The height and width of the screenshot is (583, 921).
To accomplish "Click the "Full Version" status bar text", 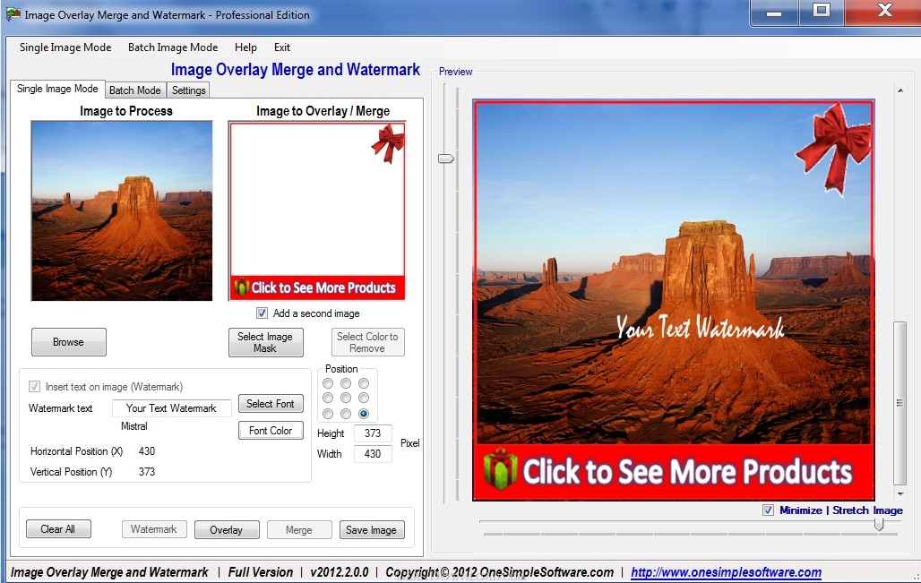I will (x=260, y=572).
